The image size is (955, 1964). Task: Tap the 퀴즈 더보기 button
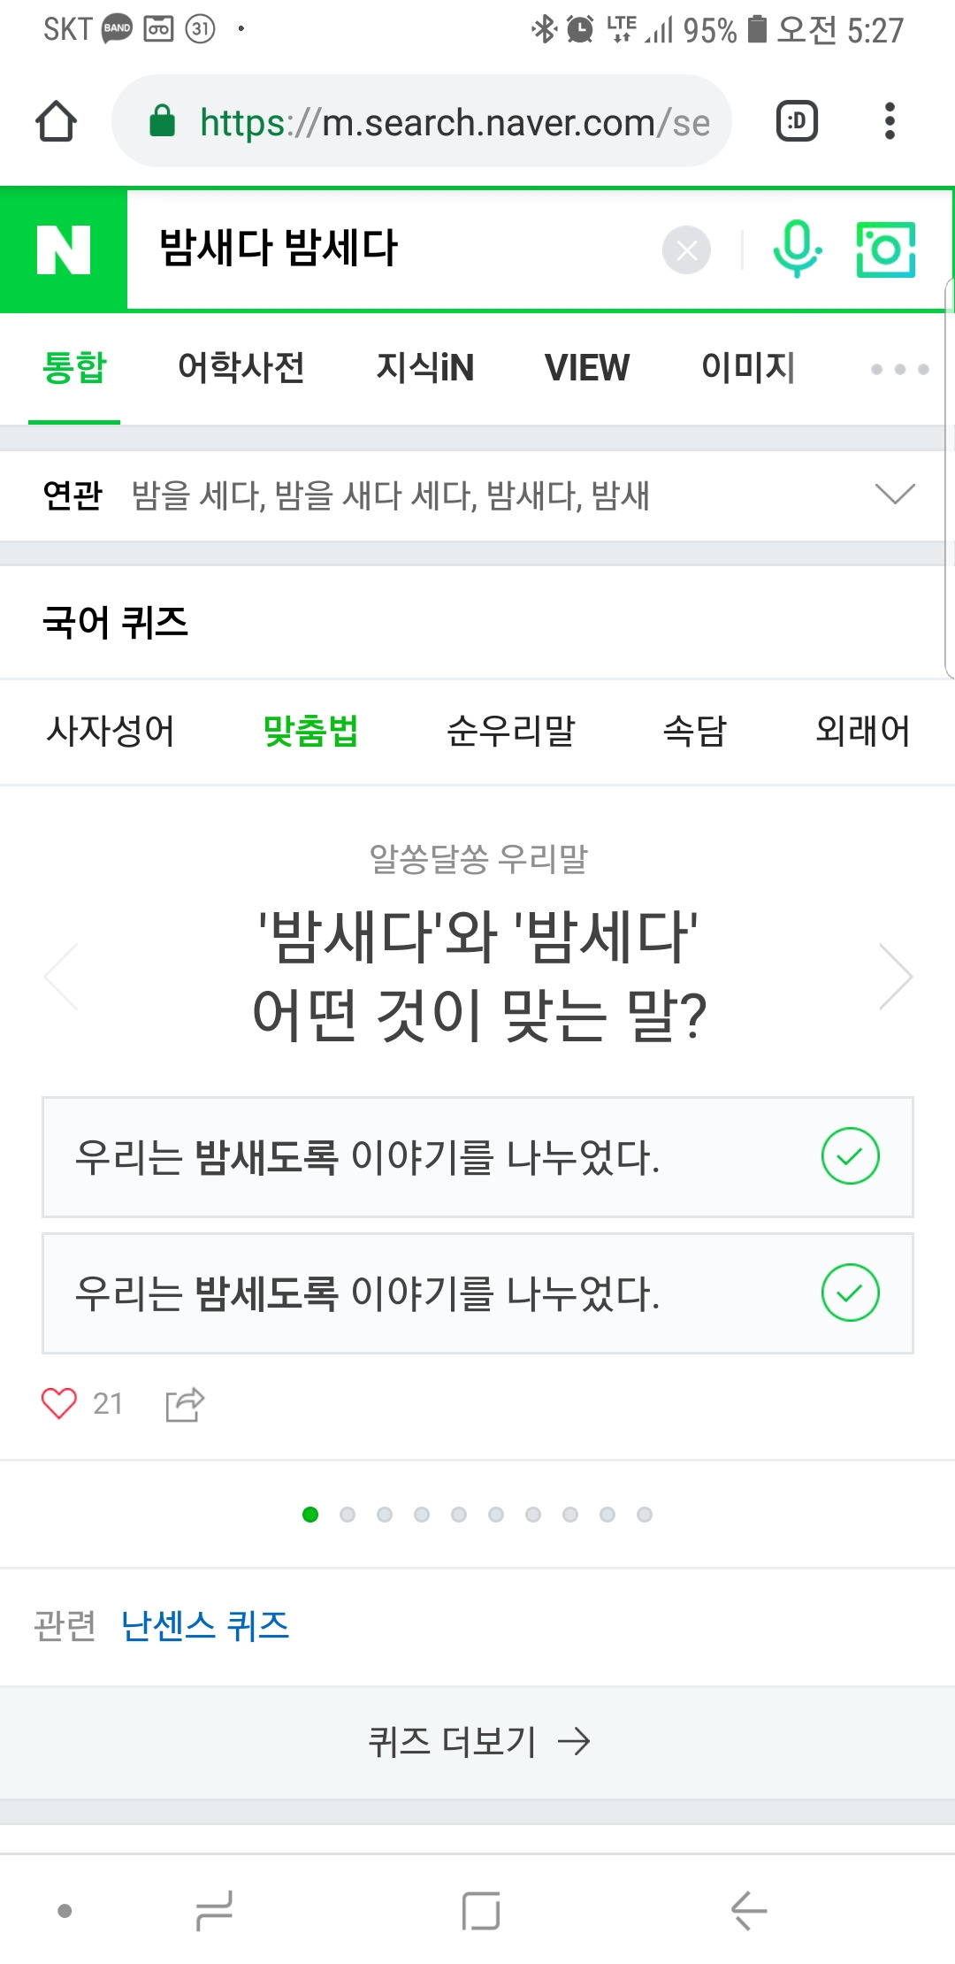tap(477, 1742)
